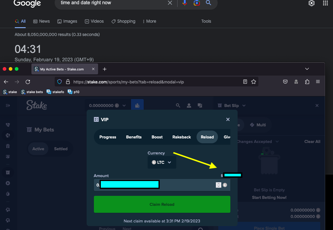Close the Bet Slip panel
The height and width of the screenshot is (230, 333).
[x=317, y=105]
